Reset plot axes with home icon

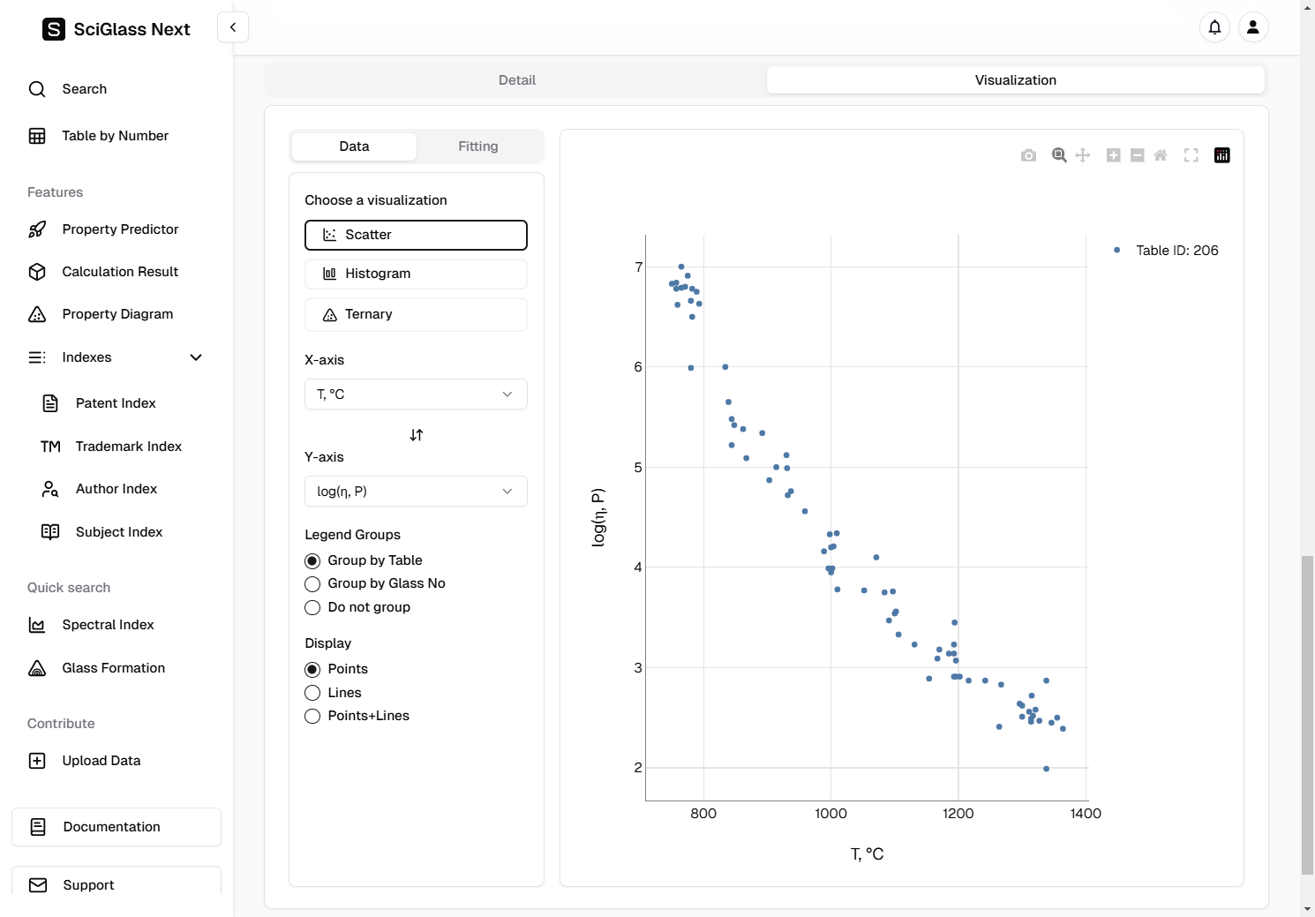(x=1161, y=155)
